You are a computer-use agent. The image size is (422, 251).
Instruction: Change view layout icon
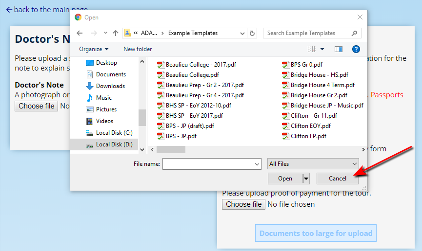pos(312,49)
